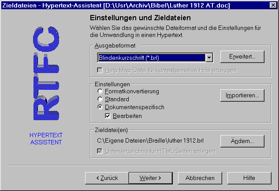Select the Dokumentenspezifisch radio option
279x191 pixels.
click(x=100, y=107)
